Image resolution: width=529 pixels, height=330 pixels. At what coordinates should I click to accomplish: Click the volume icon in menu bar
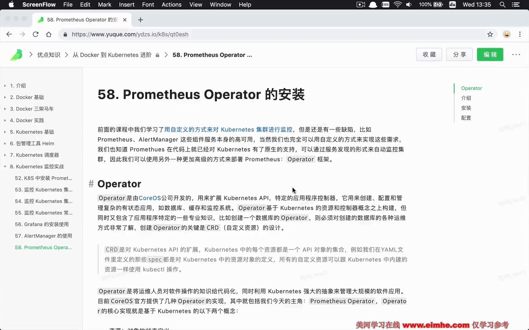(x=409, y=5)
